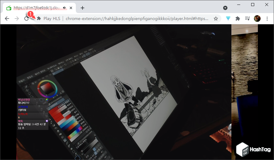The image size is (274, 160).
Task: Maximize the Chrome window
Action: [253, 5]
